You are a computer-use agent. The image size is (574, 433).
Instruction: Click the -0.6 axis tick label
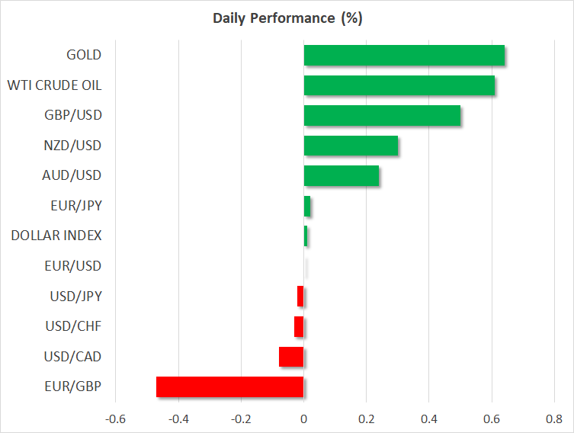coord(115,419)
